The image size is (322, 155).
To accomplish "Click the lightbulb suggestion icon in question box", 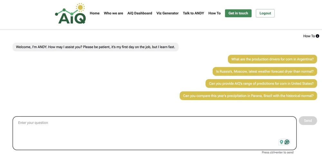I will coord(281,142).
